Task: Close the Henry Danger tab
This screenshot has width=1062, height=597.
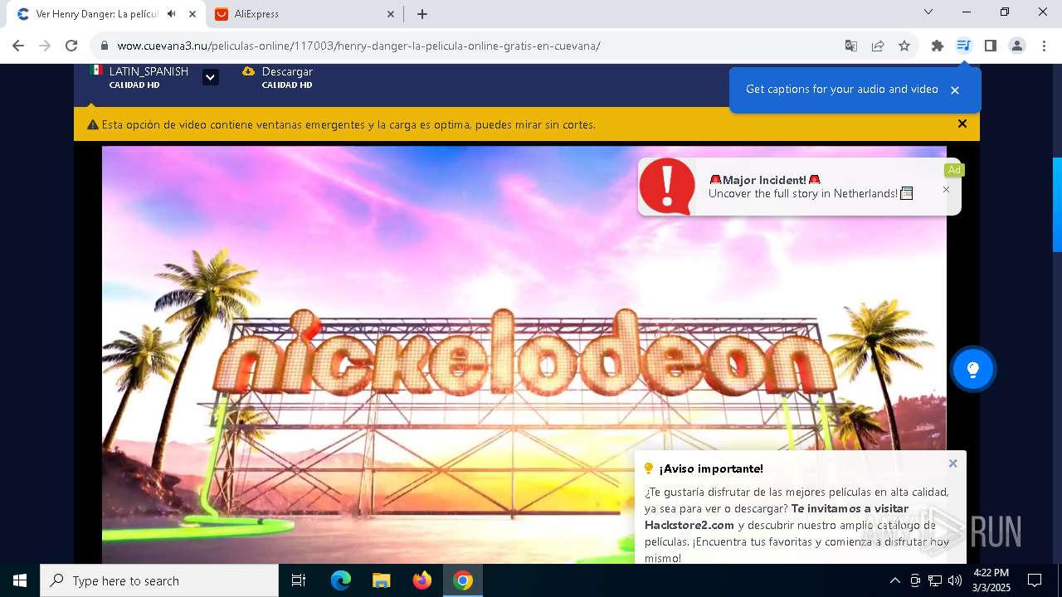Action: coord(192,14)
